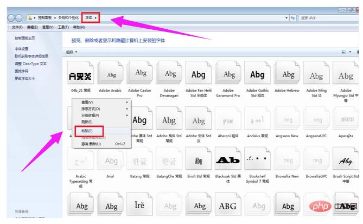Open the 组织 dropdown

tap(72, 52)
